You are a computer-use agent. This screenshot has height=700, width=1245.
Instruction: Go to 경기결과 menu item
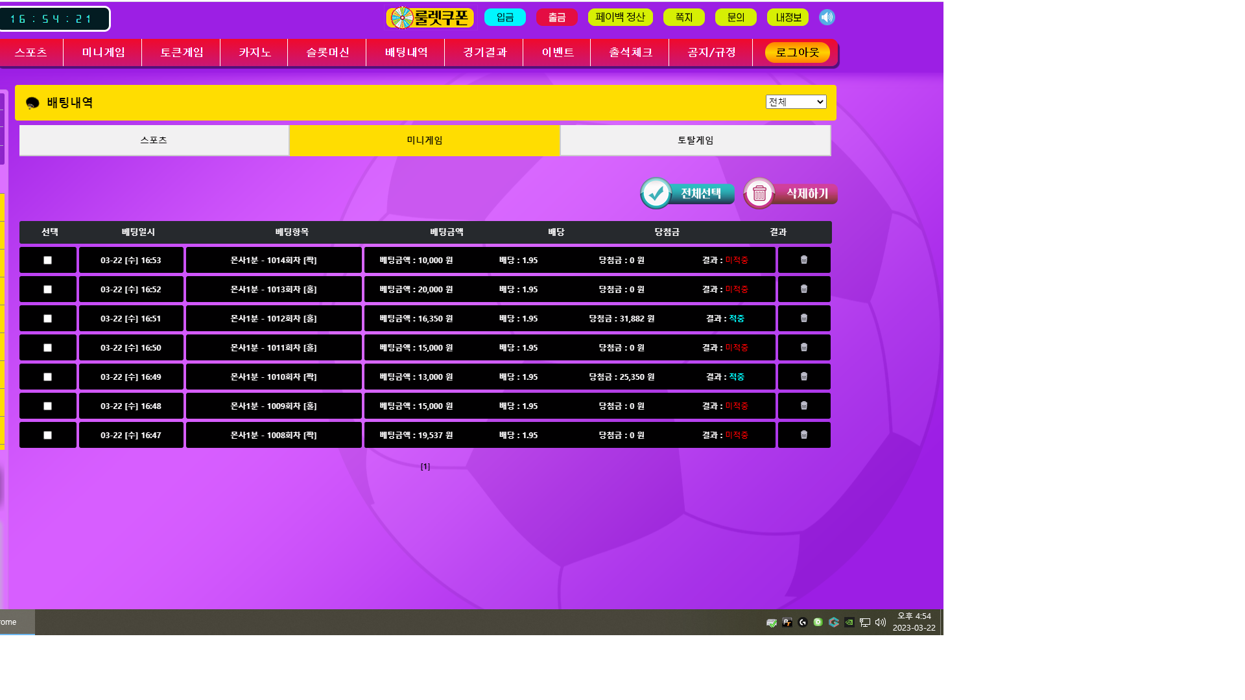(x=484, y=52)
